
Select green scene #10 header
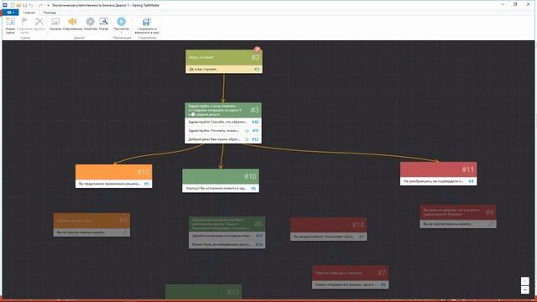[x=221, y=176]
